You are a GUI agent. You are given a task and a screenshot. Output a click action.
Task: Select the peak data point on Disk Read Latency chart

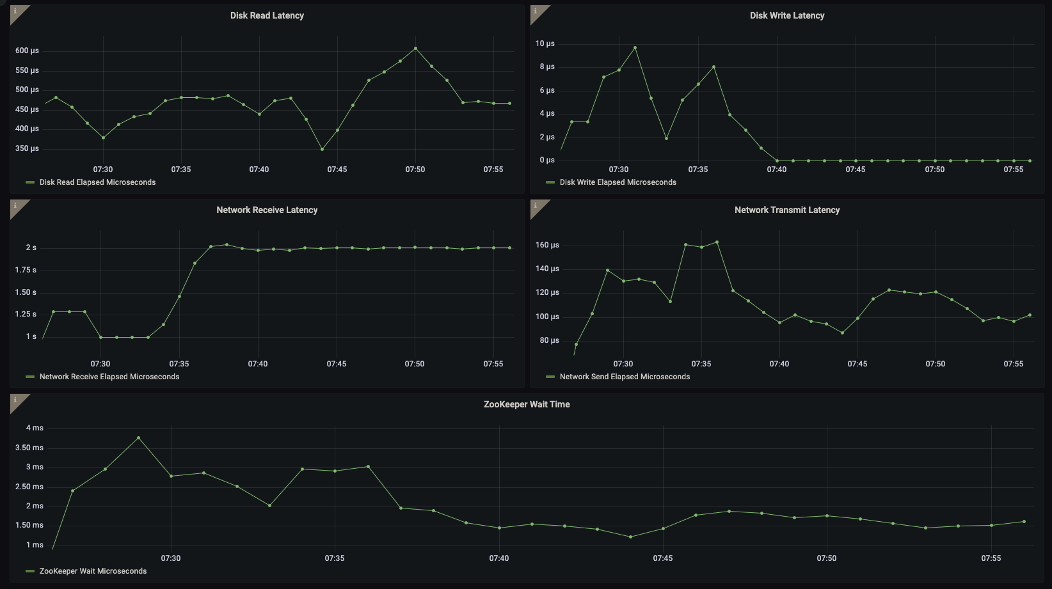click(415, 47)
